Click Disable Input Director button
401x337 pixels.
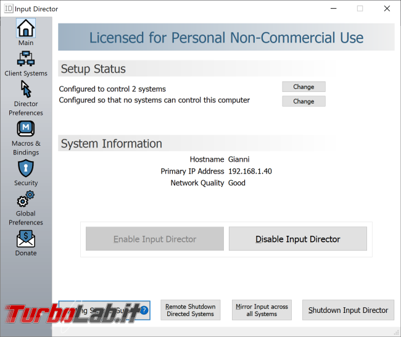(298, 239)
